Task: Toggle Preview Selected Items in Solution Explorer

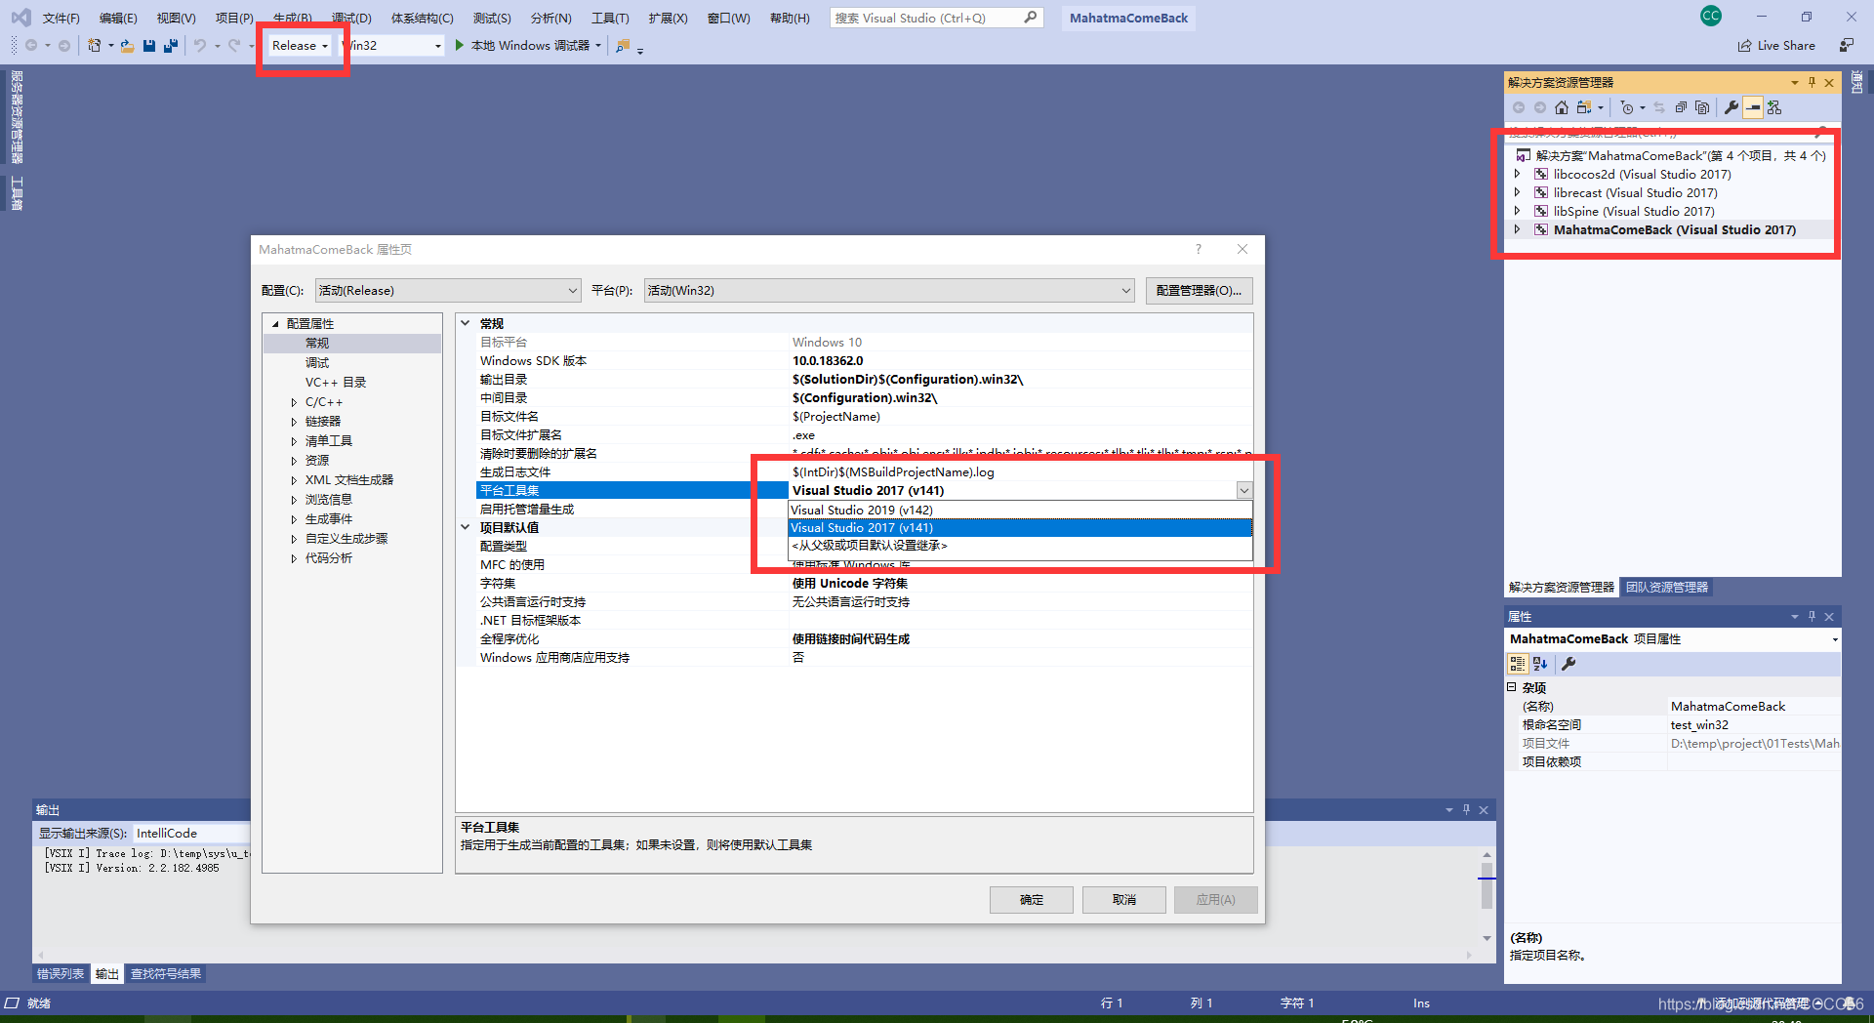Action: click(x=1753, y=107)
